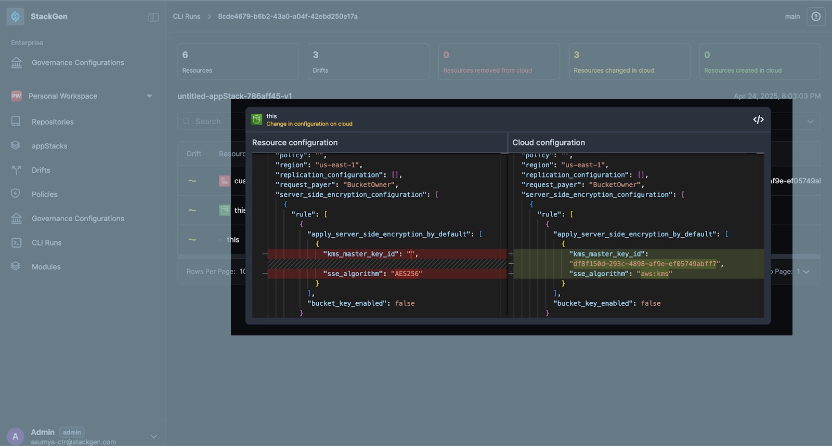Click the StackGen logo icon
The image size is (832, 446).
click(x=16, y=17)
